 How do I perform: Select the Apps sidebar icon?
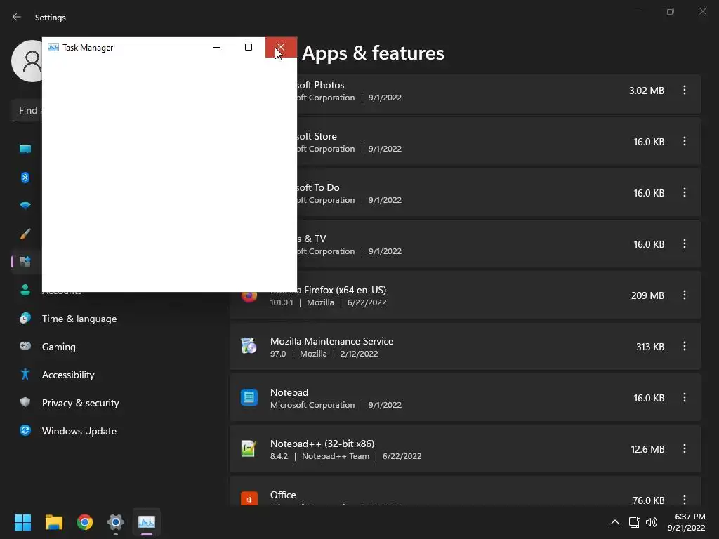[x=25, y=262]
